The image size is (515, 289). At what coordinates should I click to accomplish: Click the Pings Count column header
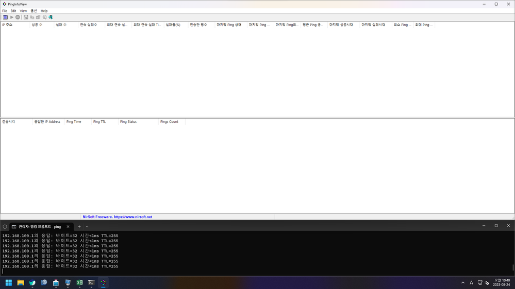pyautogui.click(x=172, y=121)
